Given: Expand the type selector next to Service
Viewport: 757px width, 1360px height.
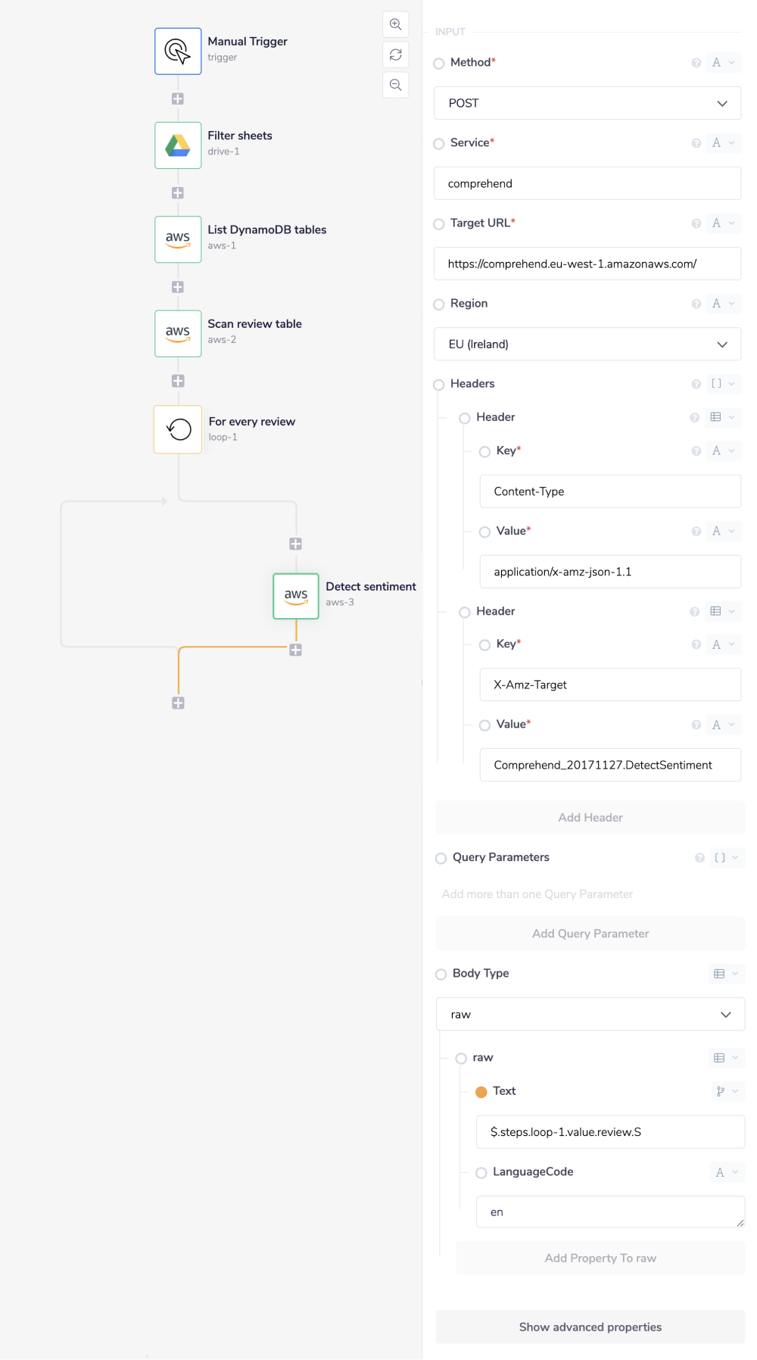Looking at the screenshot, I should coord(722,142).
